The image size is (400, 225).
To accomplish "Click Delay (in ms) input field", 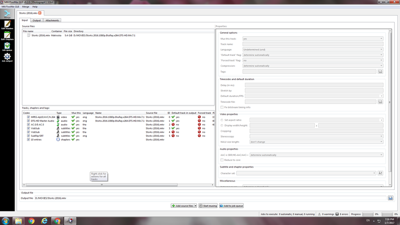I will tap(314, 85).
